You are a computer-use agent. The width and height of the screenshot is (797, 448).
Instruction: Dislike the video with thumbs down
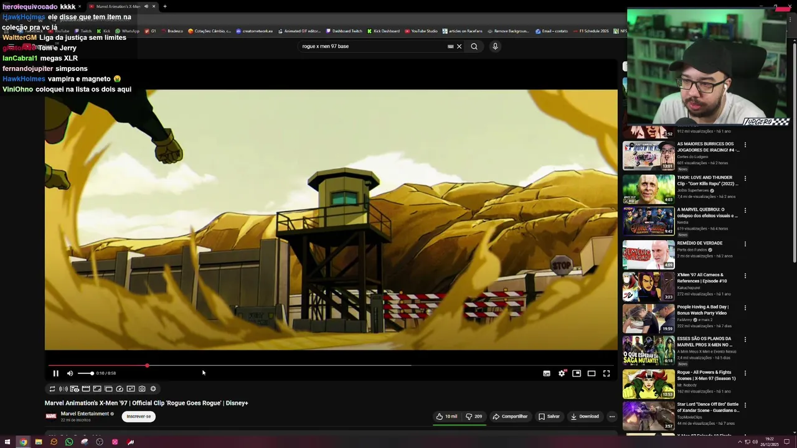(474, 416)
